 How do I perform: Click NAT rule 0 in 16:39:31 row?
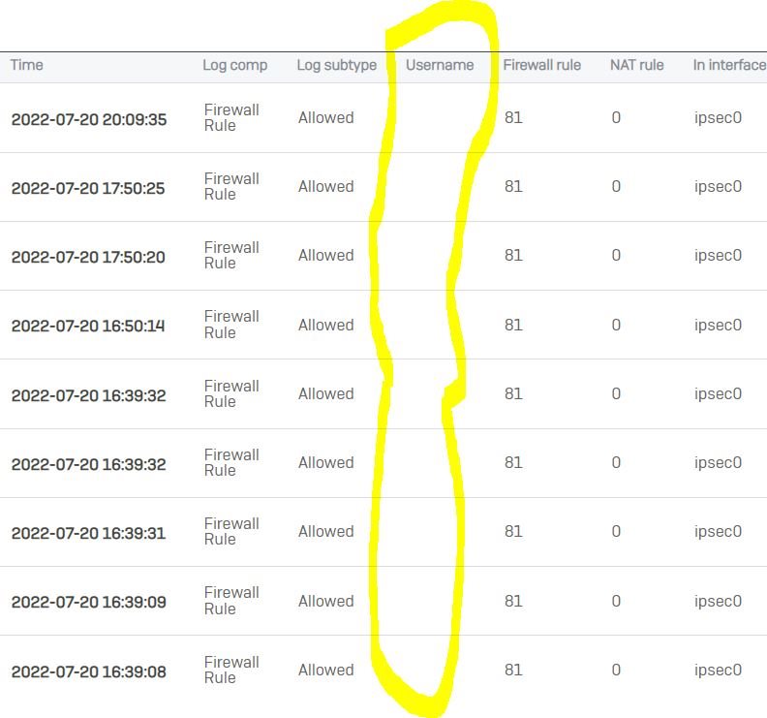point(616,532)
